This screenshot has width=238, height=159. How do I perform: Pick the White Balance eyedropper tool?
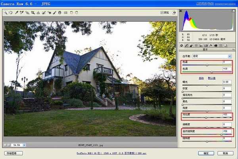(x=16, y=13)
